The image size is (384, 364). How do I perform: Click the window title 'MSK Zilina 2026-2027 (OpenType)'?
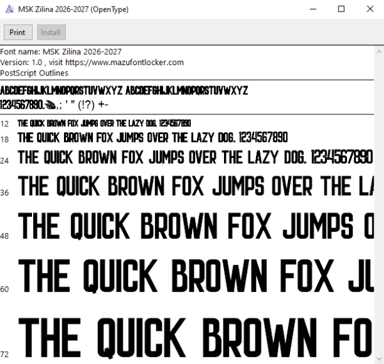(73, 10)
